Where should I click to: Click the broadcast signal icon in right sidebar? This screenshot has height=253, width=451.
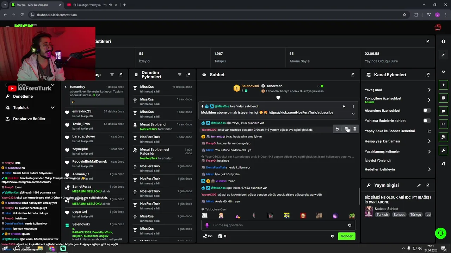tap(443, 124)
